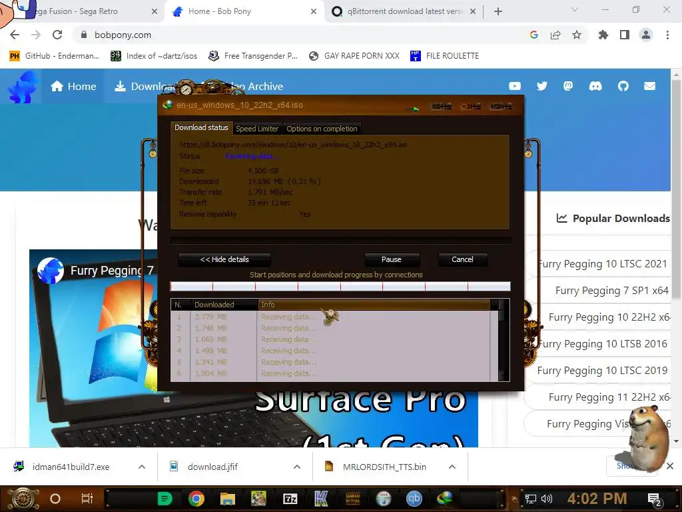Click Home in the site navigation

coord(73,86)
